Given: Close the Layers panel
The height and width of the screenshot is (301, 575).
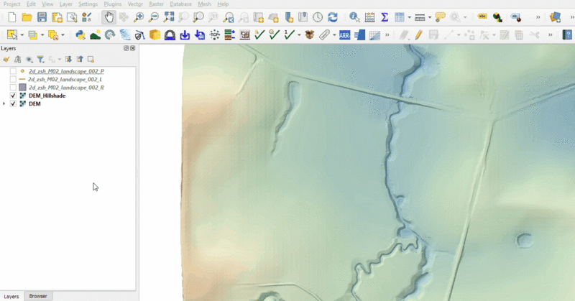Looking at the screenshot, I should pyautogui.click(x=133, y=48).
